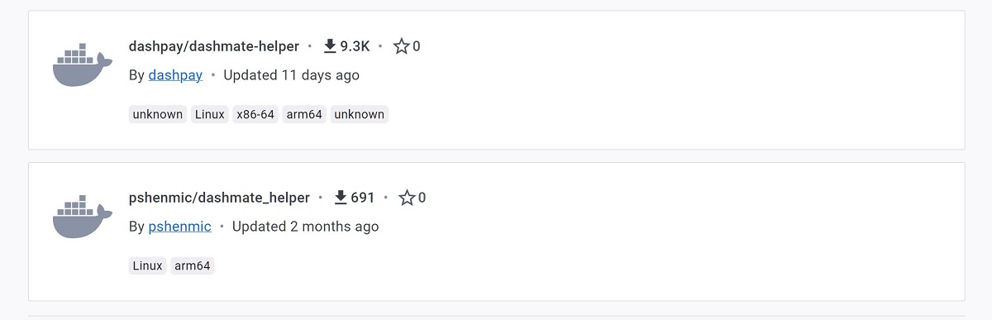Click the Updated 11 days ago text
Image resolution: width=992 pixels, height=320 pixels.
292,75
